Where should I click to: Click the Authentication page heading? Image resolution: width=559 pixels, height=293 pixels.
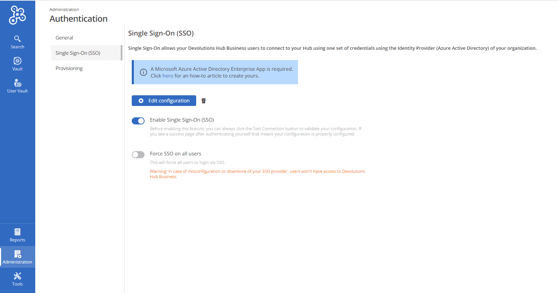pos(78,19)
